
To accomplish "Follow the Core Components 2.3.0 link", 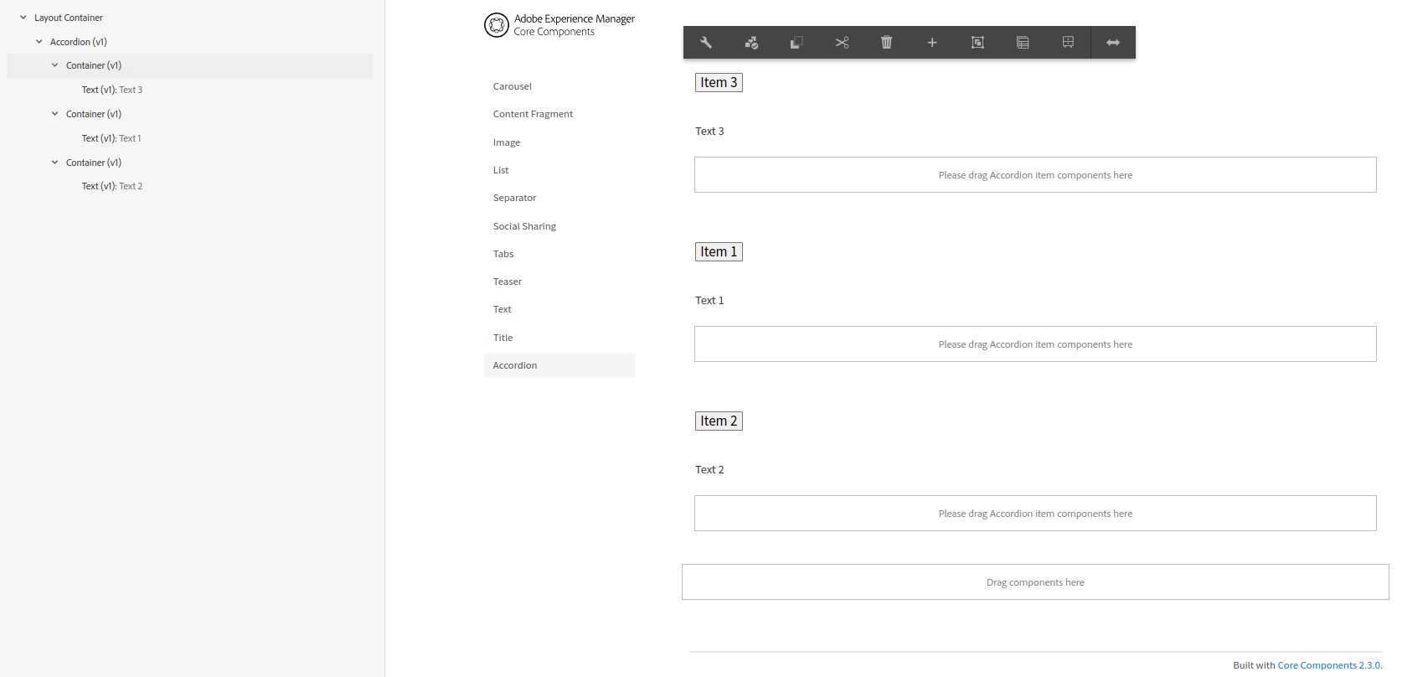I will 1328,665.
